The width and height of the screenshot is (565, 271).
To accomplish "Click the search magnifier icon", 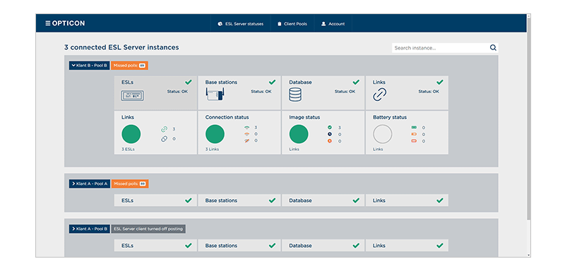I will pos(493,48).
